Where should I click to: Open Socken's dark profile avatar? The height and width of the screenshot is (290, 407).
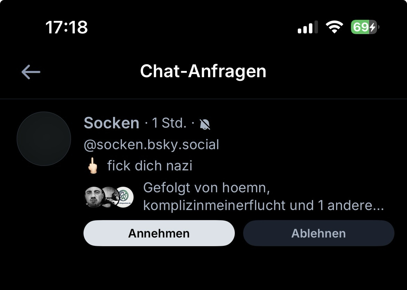44,139
